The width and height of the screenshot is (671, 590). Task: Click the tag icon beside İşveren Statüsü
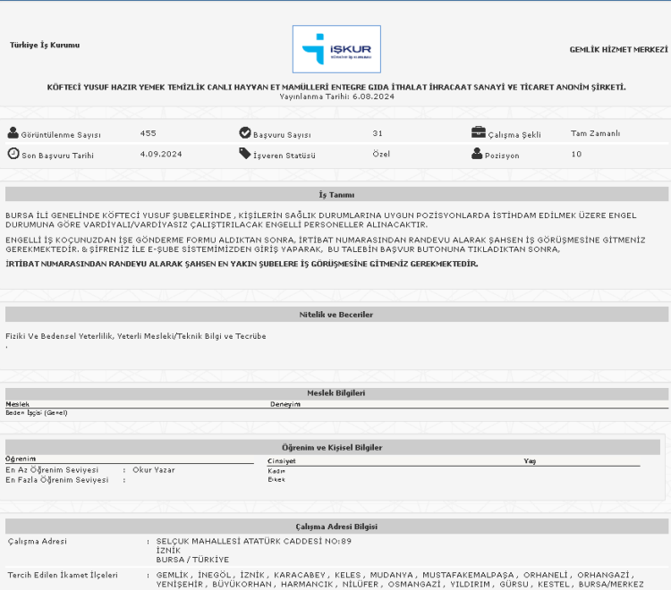click(245, 154)
